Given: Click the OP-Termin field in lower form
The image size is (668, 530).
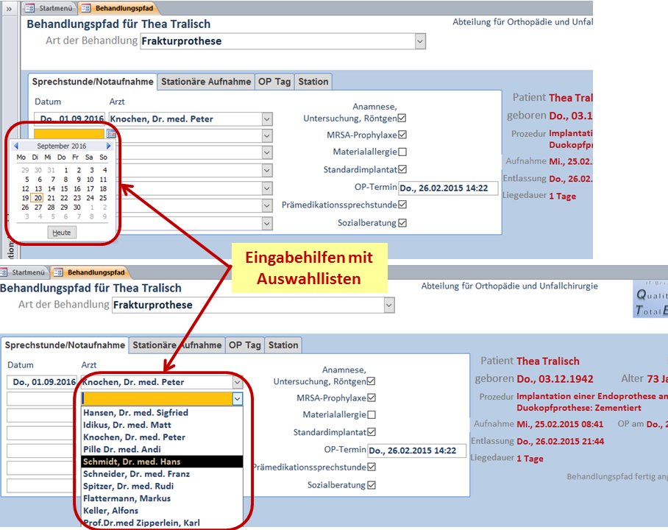Looking at the screenshot, I should point(416,451).
